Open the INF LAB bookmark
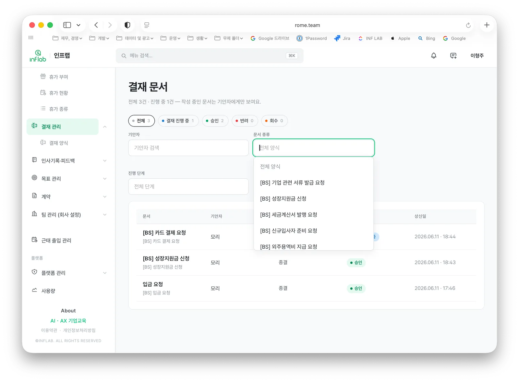 pyautogui.click(x=370, y=38)
